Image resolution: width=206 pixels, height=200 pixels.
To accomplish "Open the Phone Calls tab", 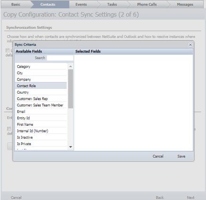I will 147,4.
